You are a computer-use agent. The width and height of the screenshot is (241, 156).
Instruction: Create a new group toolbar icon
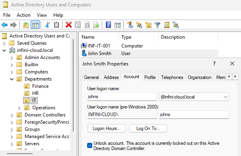coord(139,25)
